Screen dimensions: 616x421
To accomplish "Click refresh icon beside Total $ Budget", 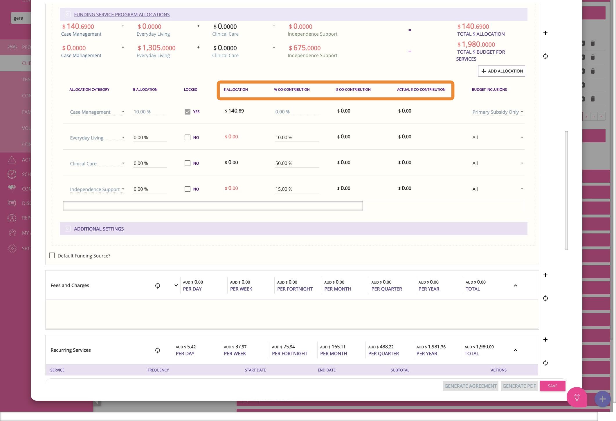I will (x=545, y=56).
